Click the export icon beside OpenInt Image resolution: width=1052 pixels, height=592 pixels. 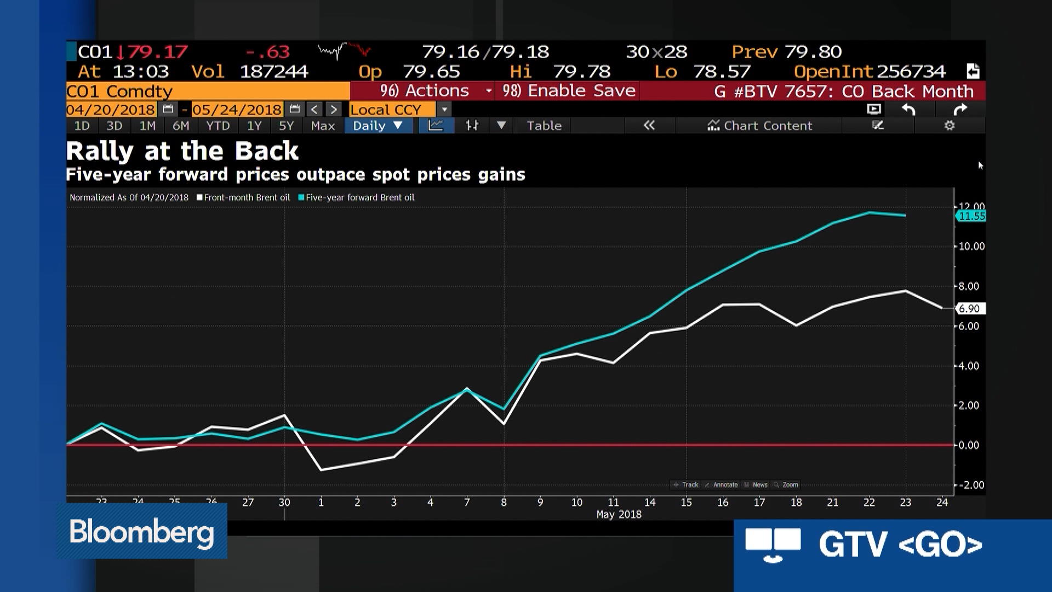click(x=973, y=71)
